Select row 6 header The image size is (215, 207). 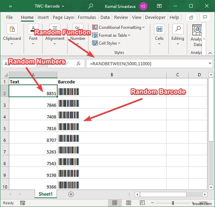click(5, 138)
